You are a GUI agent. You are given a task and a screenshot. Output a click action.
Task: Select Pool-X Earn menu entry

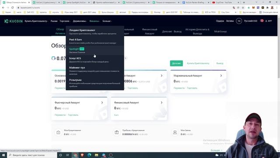coord(95,41)
